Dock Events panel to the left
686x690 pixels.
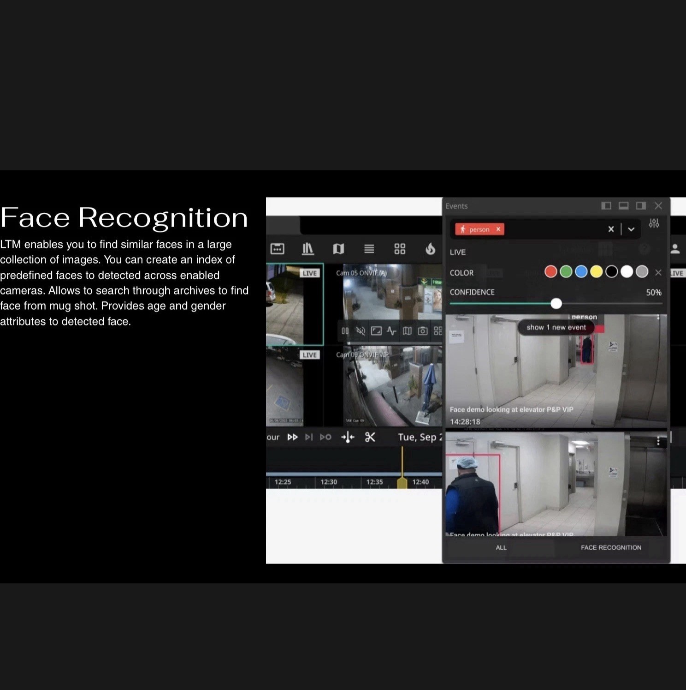606,206
